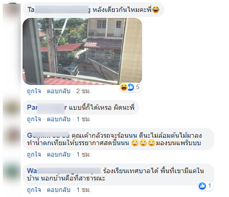Like the แบบนี้ก็ได้เหรอ comment
Screen dimensions: 229x197
pyautogui.click(x=34, y=119)
